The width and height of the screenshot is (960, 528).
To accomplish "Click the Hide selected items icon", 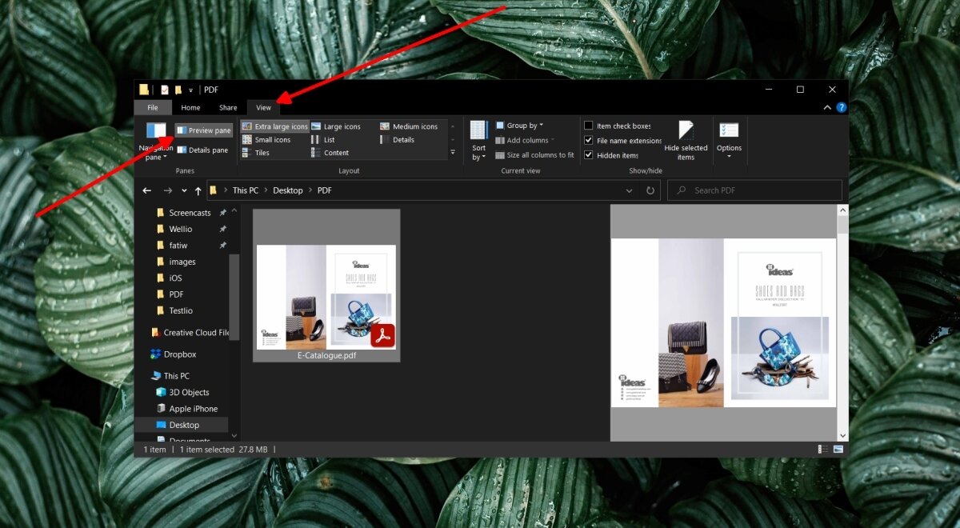I will click(686, 131).
